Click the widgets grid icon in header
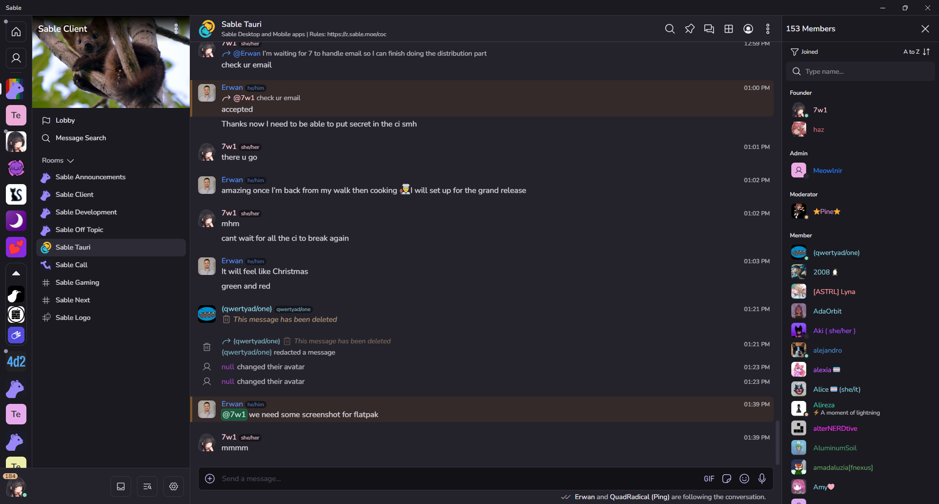 pos(729,29)
